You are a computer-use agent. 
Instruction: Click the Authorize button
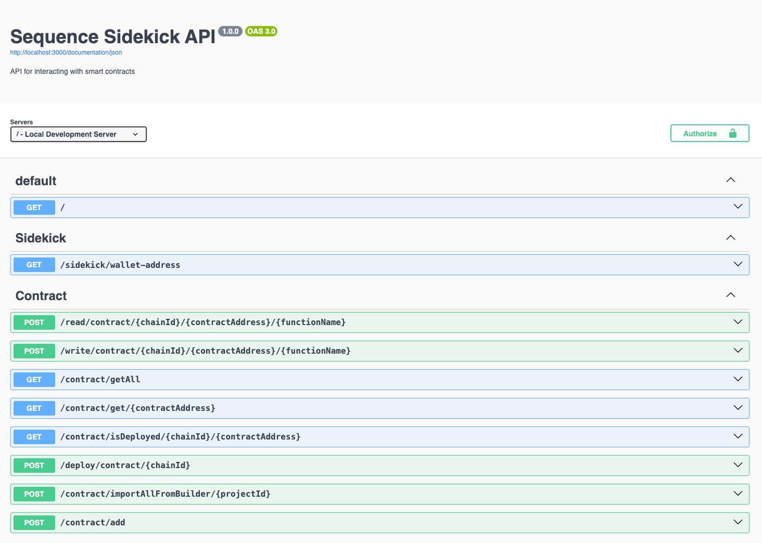point(710,133)
